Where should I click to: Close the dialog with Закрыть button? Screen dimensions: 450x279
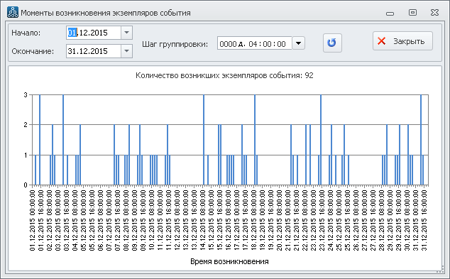click(402, 41)
